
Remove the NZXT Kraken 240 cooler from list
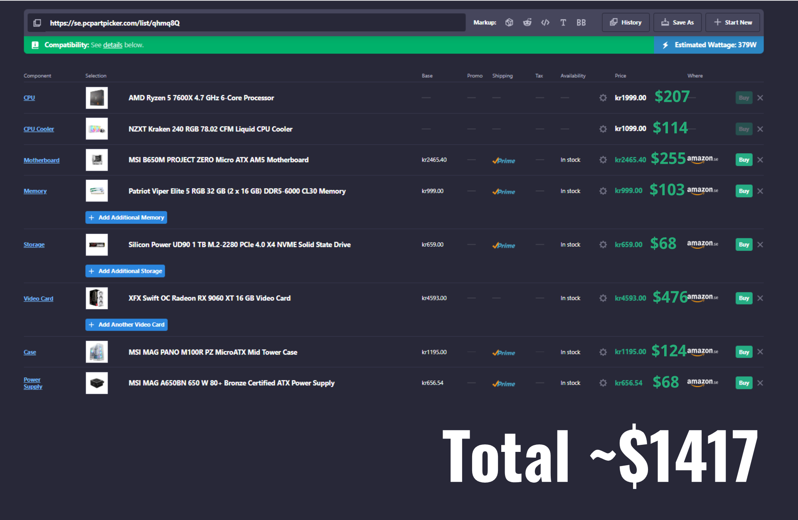pos(760,129)
